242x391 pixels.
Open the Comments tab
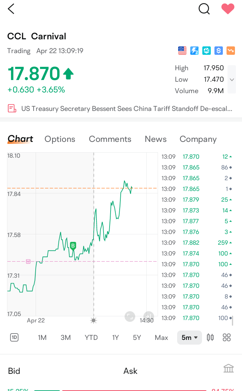pos(110,139)
